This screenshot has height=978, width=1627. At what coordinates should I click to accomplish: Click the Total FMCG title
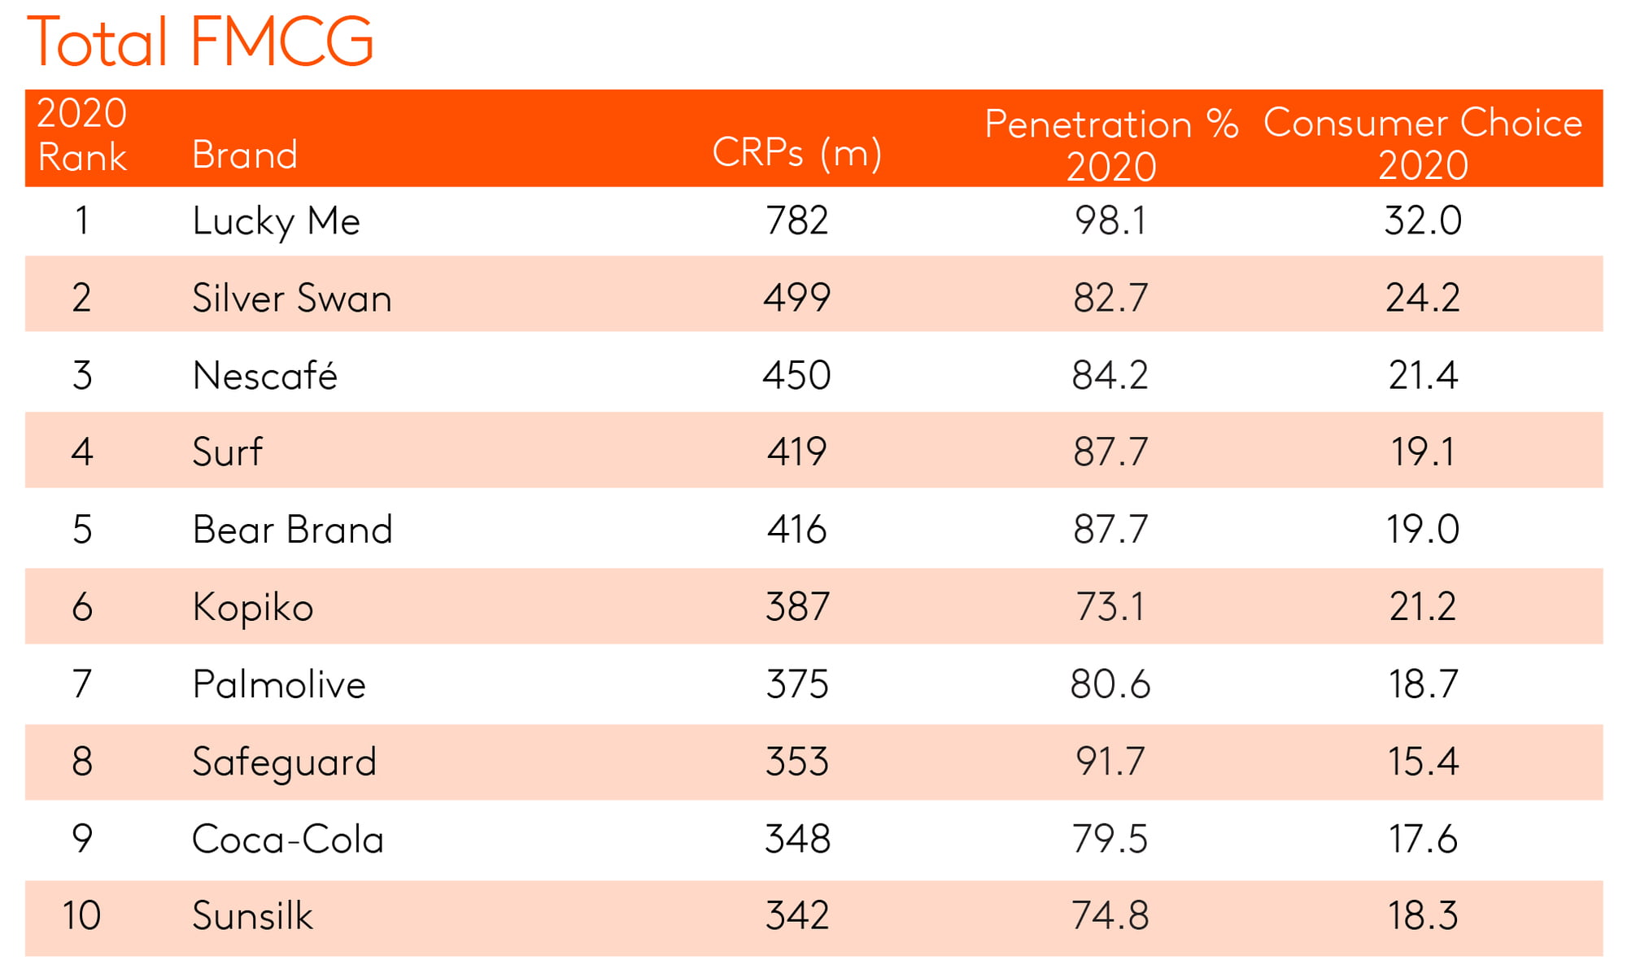(200, 41)
